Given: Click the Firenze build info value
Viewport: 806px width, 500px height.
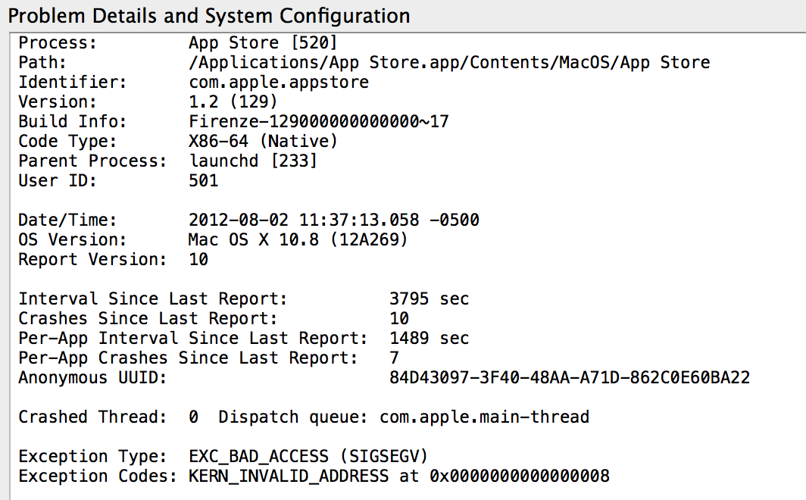Looking at the screenshot, I should coord(319,121).
